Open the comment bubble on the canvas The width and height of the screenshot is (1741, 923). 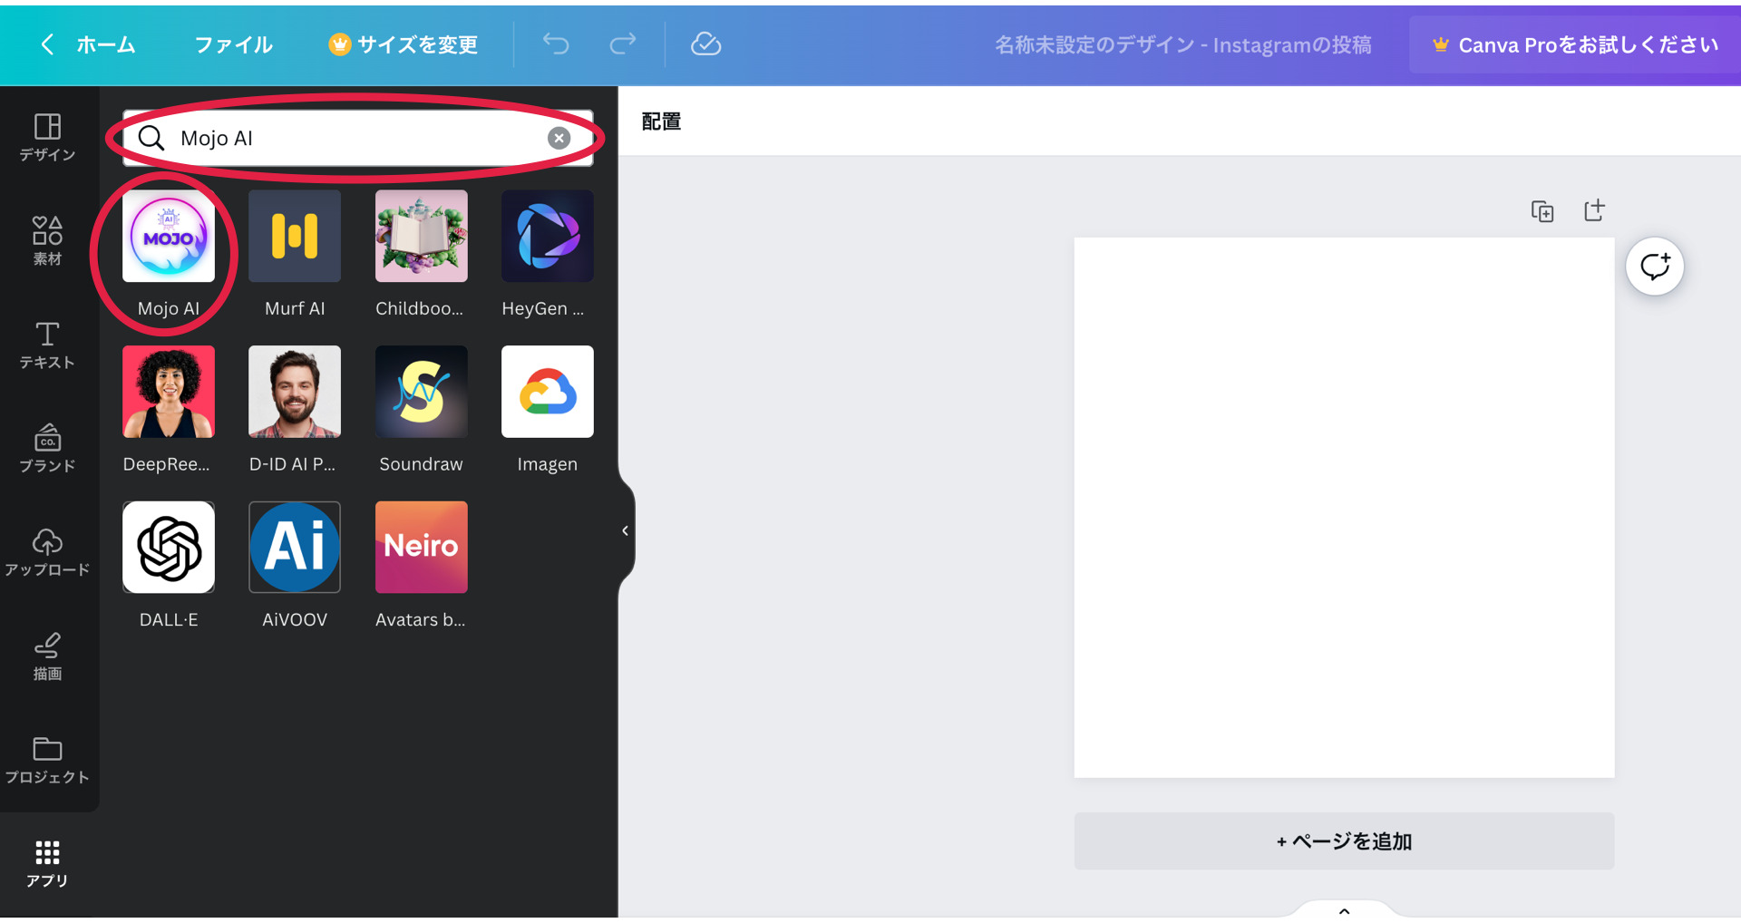click(1655, 266)
